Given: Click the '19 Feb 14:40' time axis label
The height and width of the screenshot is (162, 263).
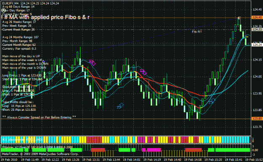Looking at the screenshot, I should [x=173, y=159].
